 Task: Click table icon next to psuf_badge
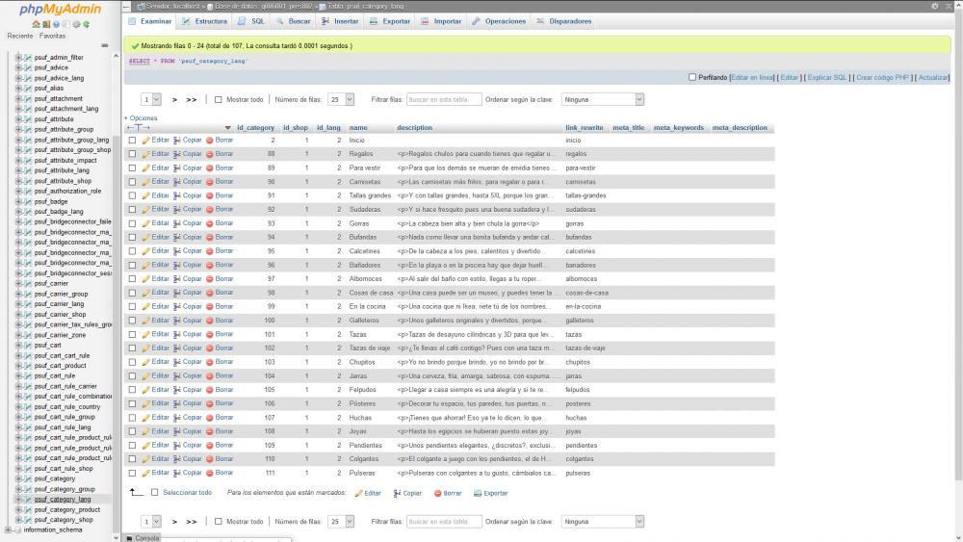28,201
